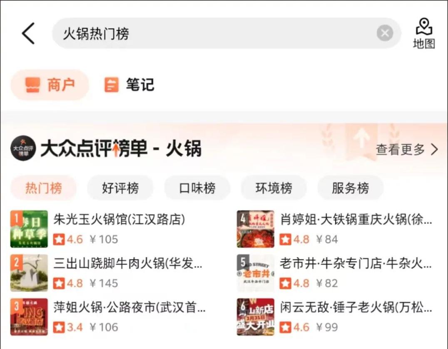This screenshot has height=349, width=448.
Task: Open rank 1 朱光玉 thumbnail image
Action: (29, 229)
